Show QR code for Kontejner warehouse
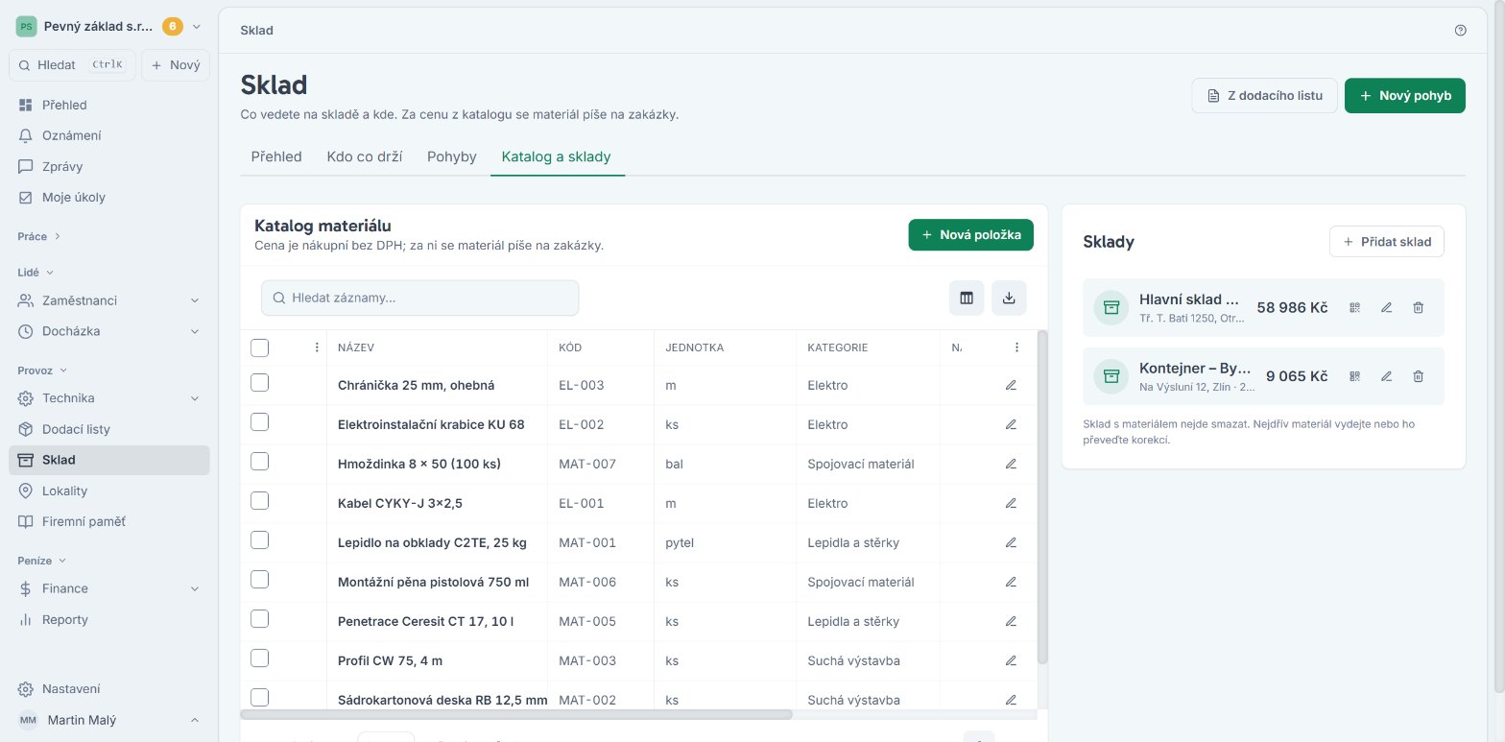Screen dimensions: 1505x742 [x=1355, y=376]
